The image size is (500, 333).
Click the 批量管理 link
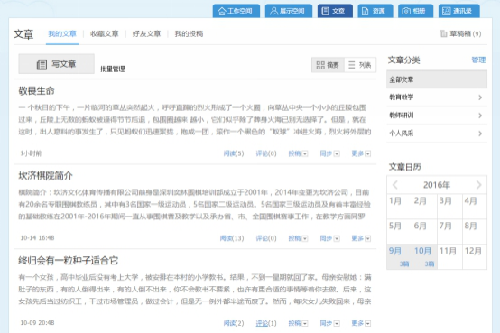[x=113, y=69]
